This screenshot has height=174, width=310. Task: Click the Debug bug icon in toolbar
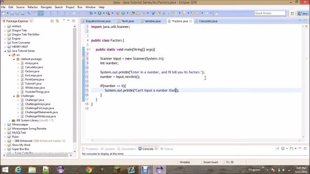pyautogui.click(x=91, y=13)
